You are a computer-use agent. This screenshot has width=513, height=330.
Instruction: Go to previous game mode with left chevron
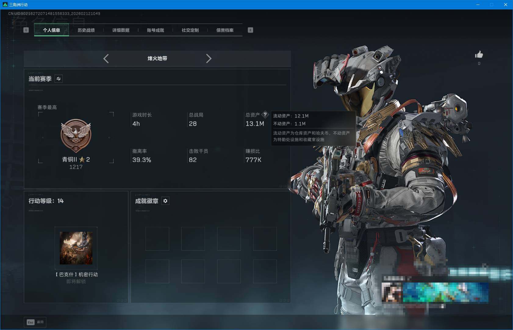(x=106, y=59)
